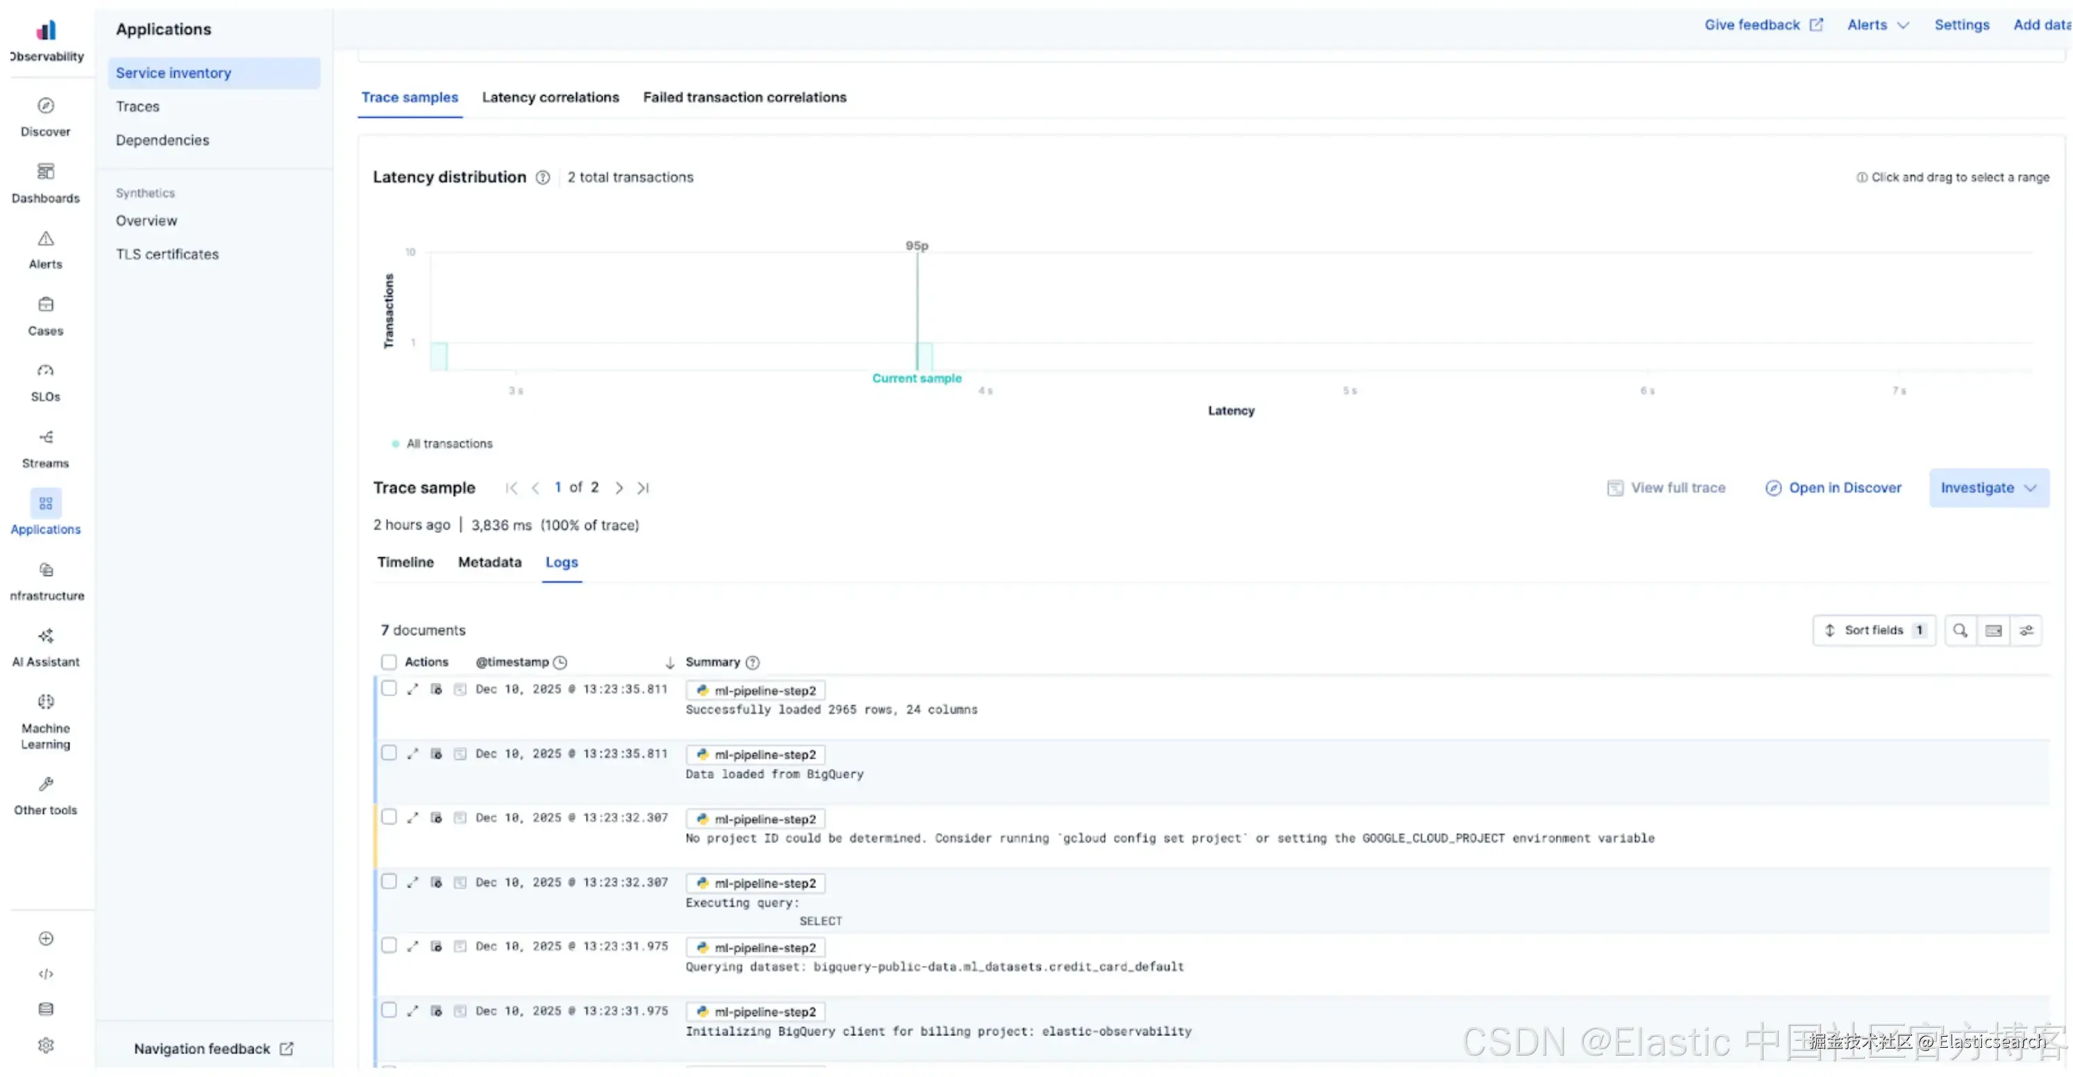Click Open in Discover link
Viewport: 2073px width, 1077px height.
click(x=1833, y=489)
